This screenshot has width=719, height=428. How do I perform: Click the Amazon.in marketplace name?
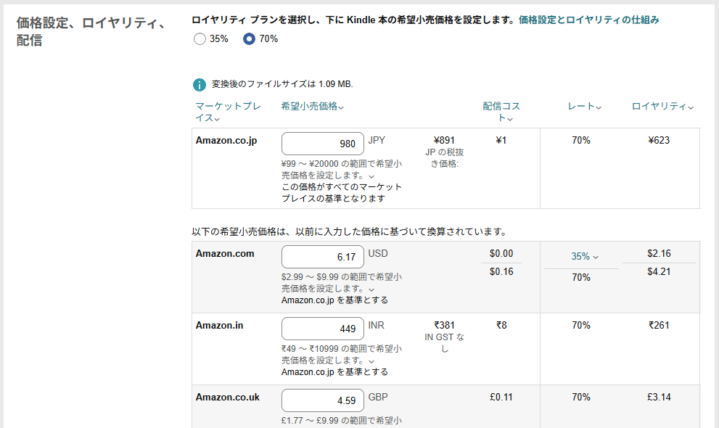219,326
